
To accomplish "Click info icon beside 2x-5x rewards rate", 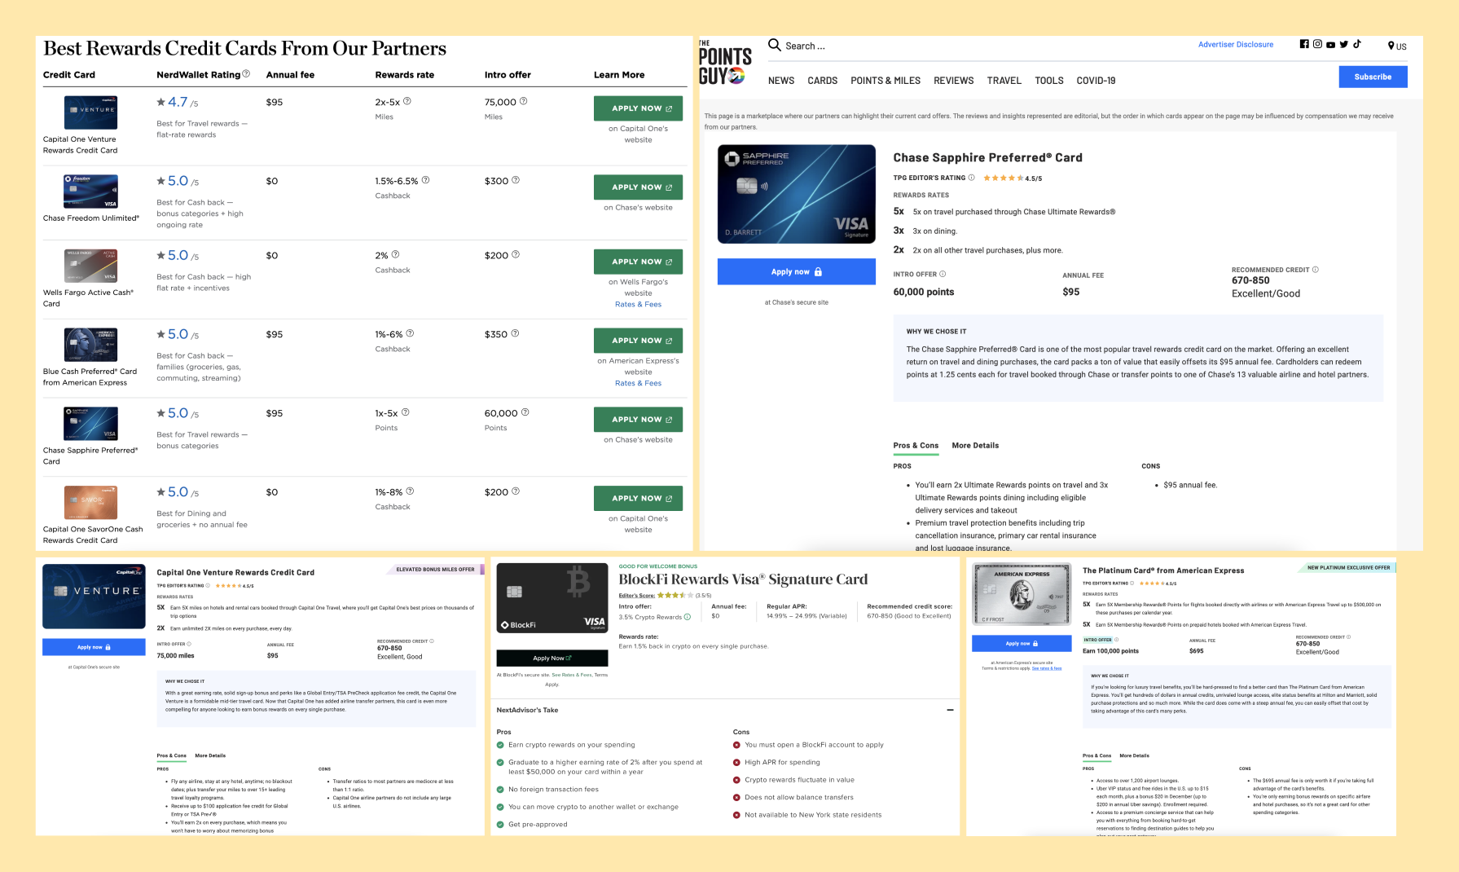I will [407, 102].
